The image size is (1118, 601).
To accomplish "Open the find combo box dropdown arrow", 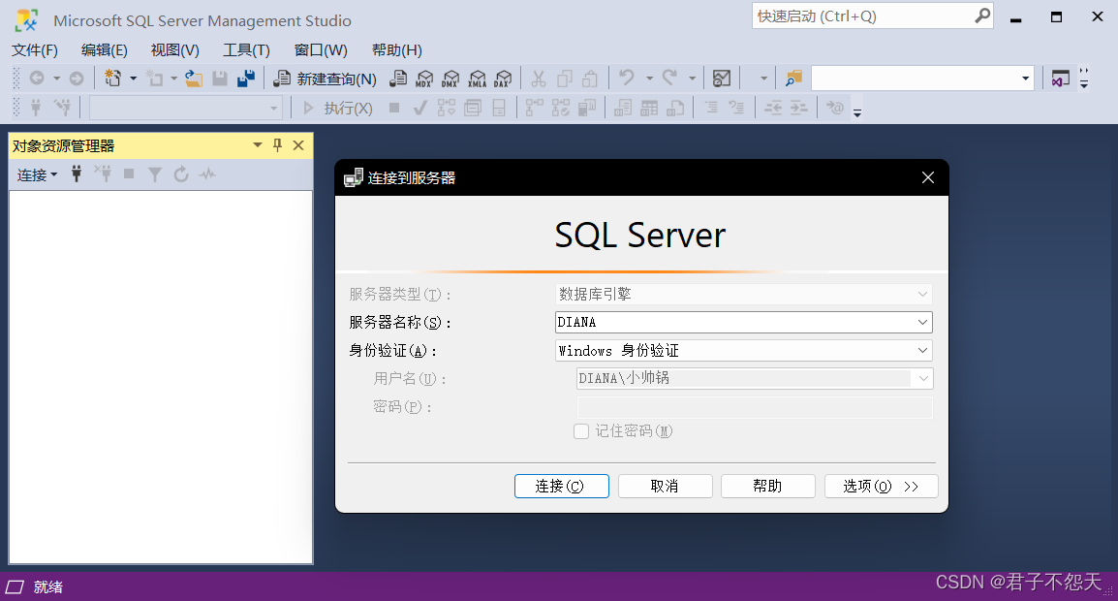I will point(1025,79).
